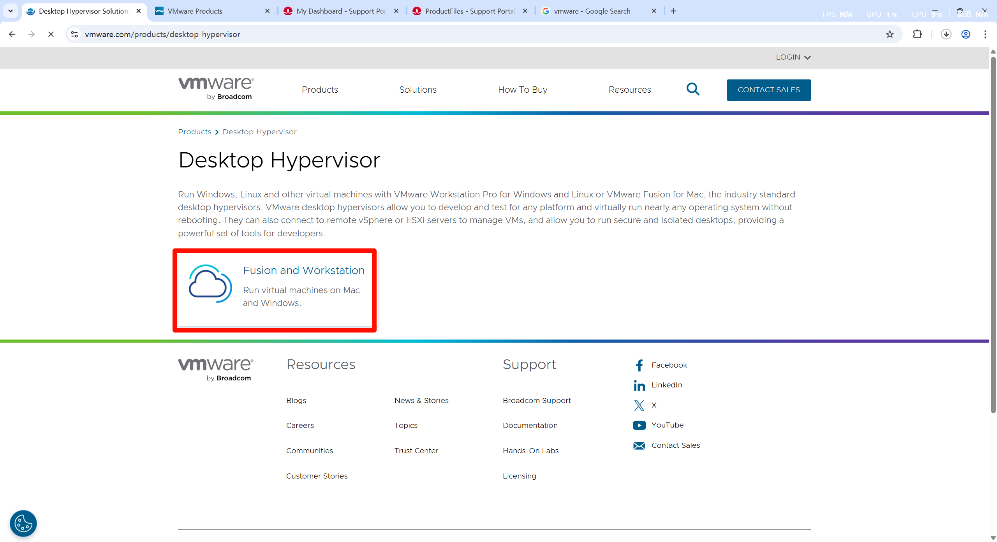Click the CONTACT SALES button
The height and width of the screenshot is (542, 997).
tap(768, 90)
